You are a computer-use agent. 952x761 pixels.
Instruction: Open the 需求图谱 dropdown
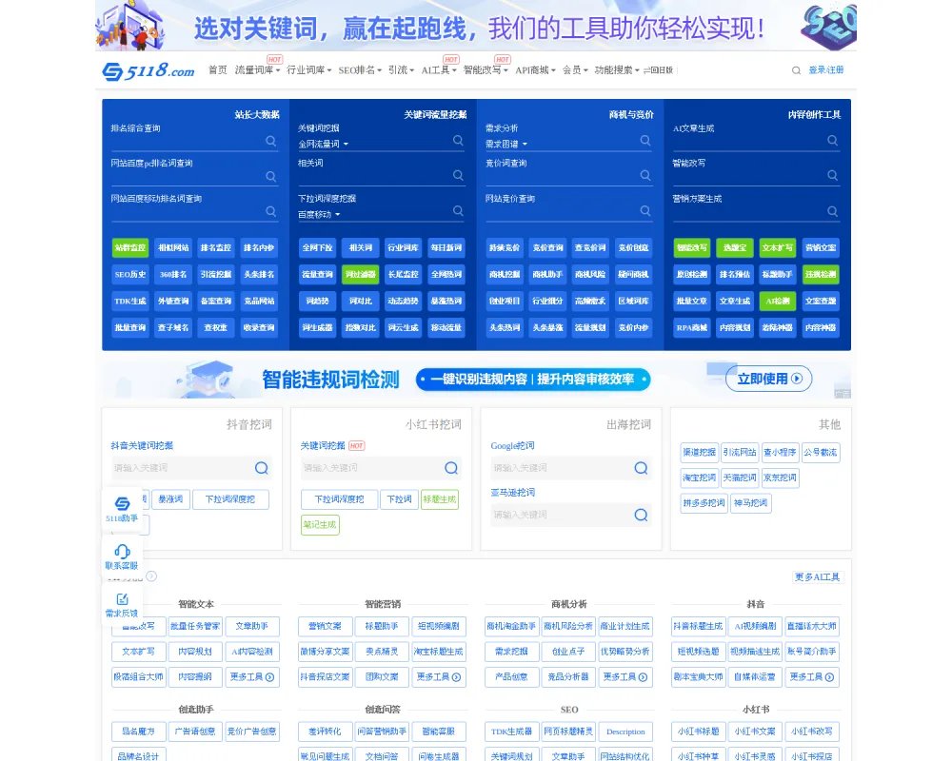click(x=506, y=145)
